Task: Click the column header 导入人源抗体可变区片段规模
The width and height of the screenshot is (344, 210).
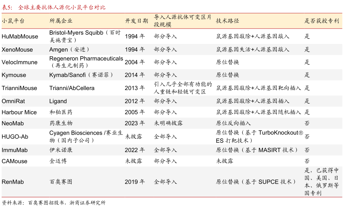Action: click(x=183, y=21)
